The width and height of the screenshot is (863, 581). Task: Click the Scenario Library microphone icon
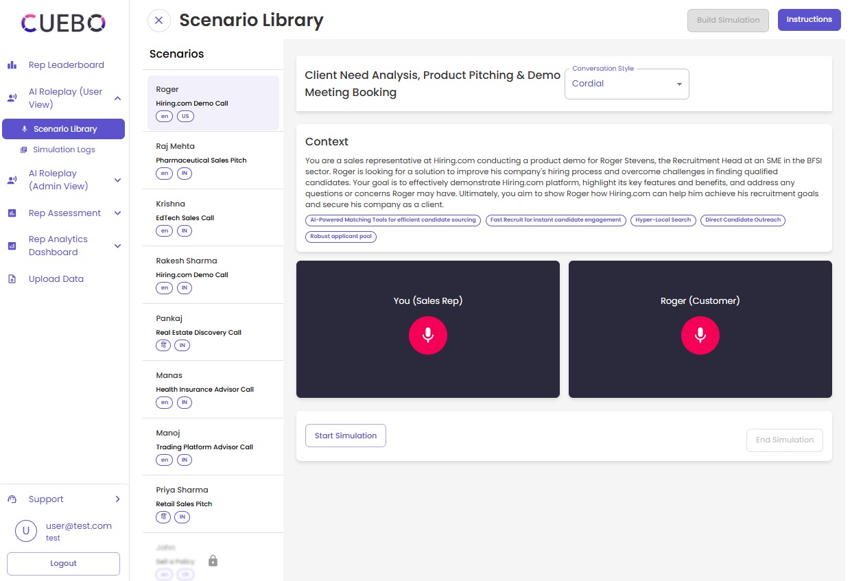tap(25, 129)
